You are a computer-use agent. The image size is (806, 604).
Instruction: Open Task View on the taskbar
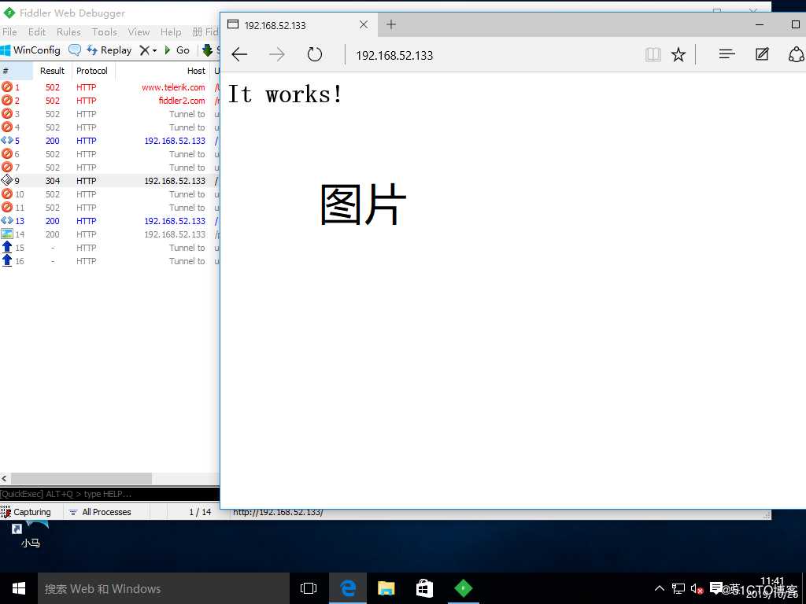point(309,588)
